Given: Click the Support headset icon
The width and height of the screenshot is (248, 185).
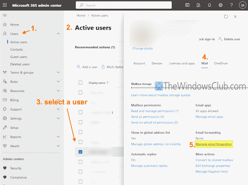Looking at the screenshot, I should point(5,109).
